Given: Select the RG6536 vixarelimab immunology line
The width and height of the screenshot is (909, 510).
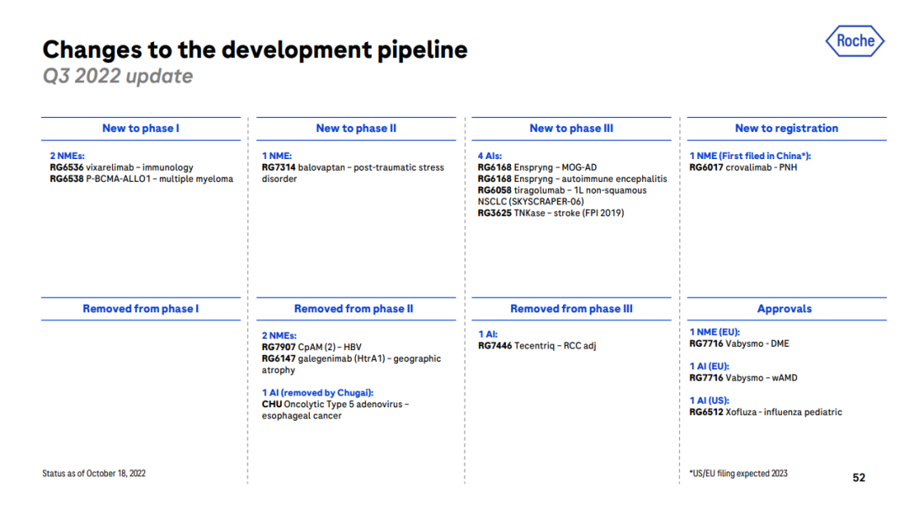Looking at the screenshot, I should tap(122, 167).
